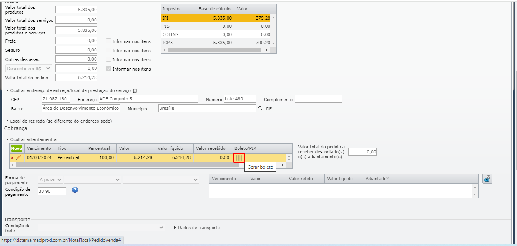Open the third Forma de pagamento dropdown

coord(161,179)
